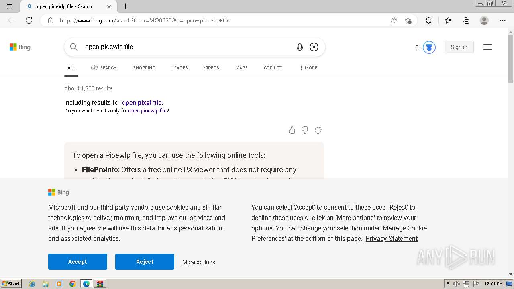Refresh the current page
This screenshot has width=514, height=289.
click(x=29, y=20)
